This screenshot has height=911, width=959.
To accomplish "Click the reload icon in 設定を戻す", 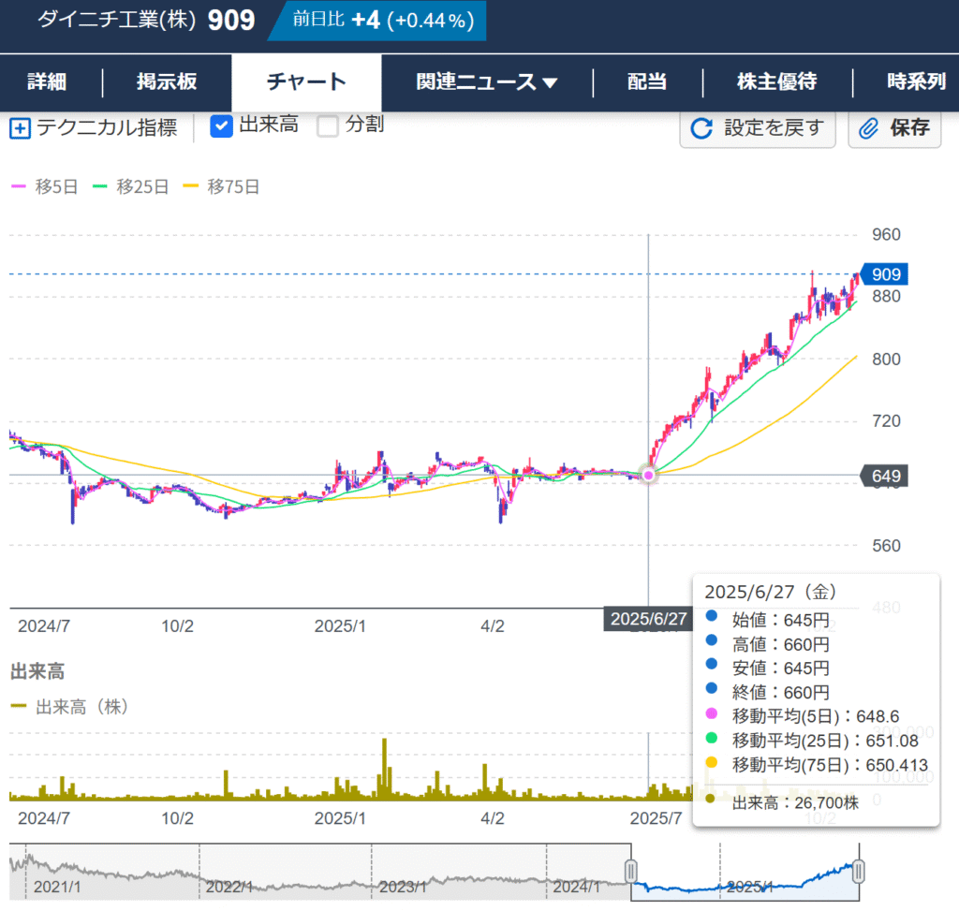I will 701,128.
